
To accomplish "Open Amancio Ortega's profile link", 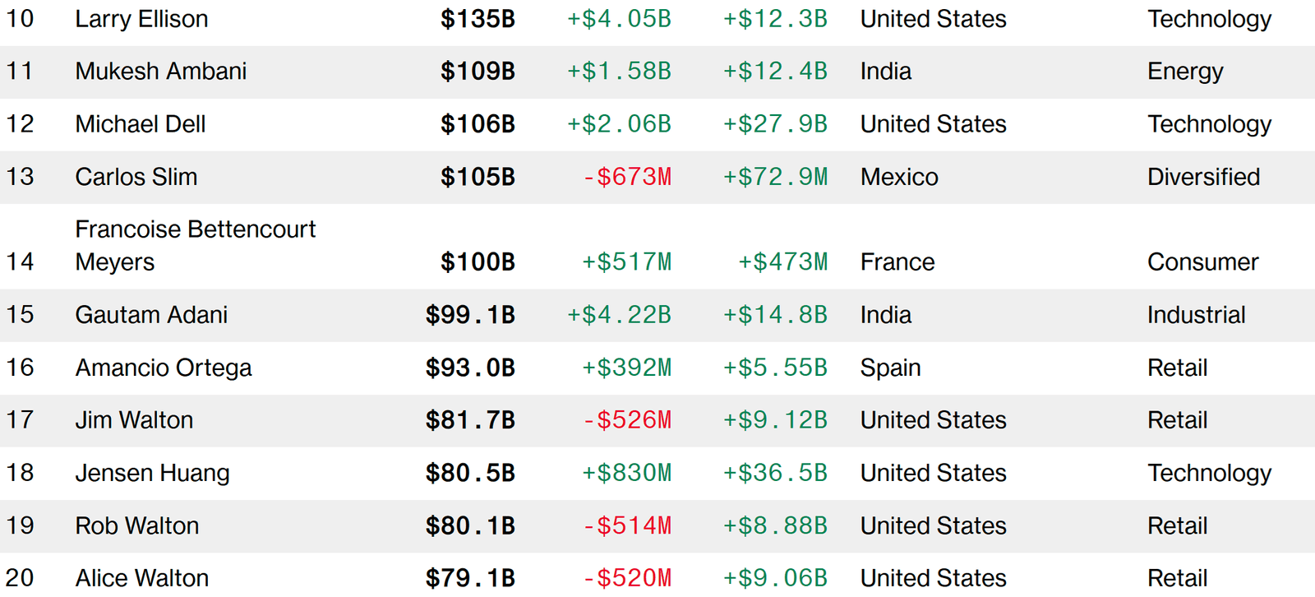I will click(163, 368).
